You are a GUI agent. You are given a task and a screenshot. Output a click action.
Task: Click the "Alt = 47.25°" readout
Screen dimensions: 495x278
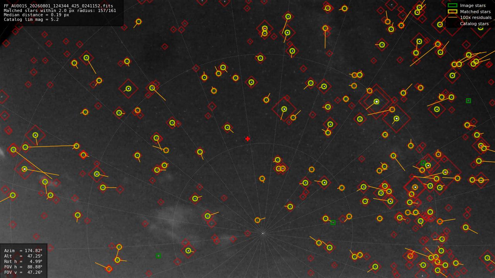(23, 256)
